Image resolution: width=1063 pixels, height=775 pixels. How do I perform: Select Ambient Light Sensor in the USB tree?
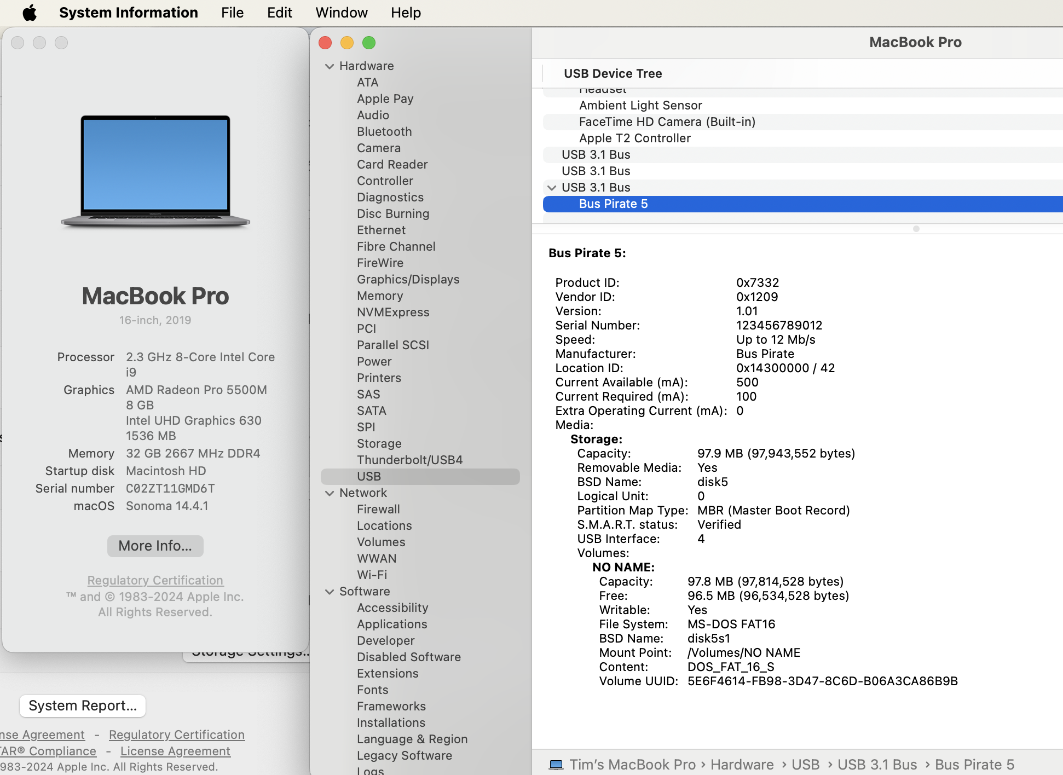(x=640, y=105)
